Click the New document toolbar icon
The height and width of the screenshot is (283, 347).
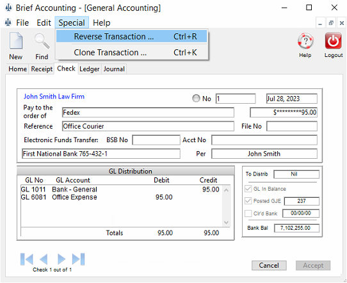click(x=16, y=41)
